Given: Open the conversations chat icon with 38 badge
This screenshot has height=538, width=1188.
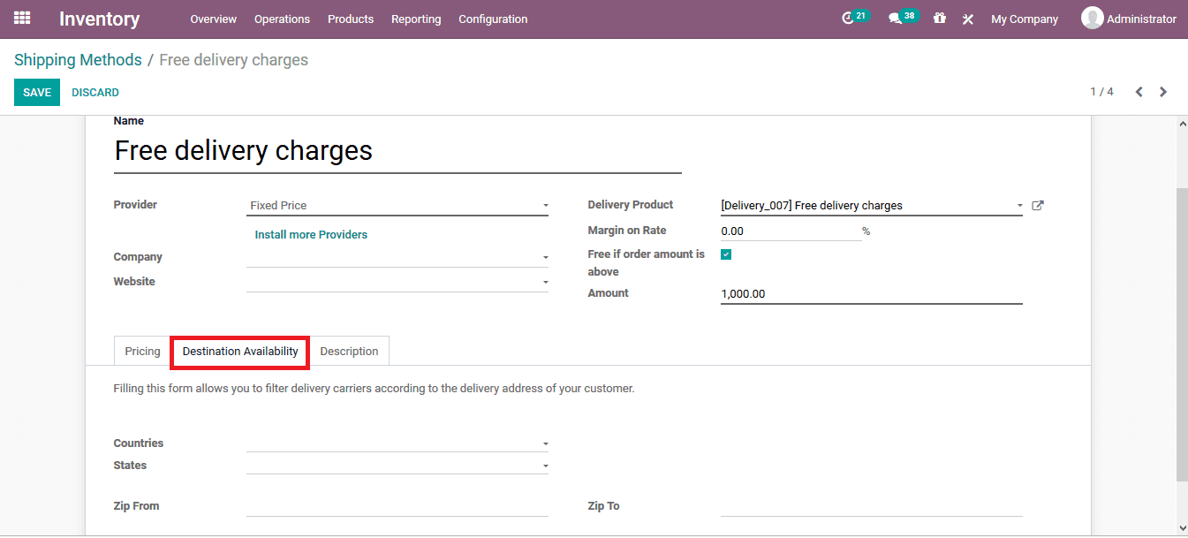Looking at the screenshot, I should tap(903, 18).
